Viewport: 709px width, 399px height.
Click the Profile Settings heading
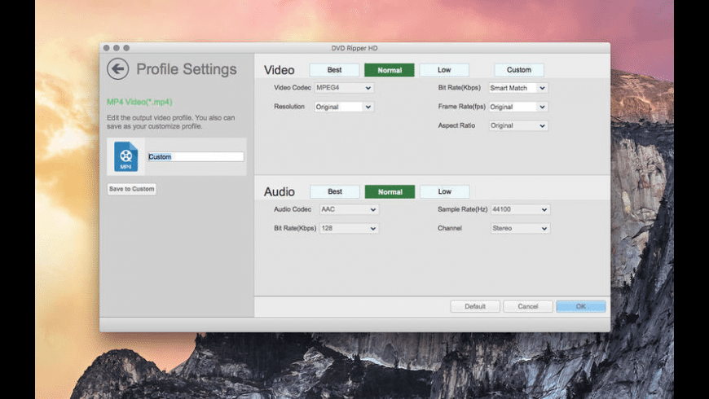tap(187, 69)
